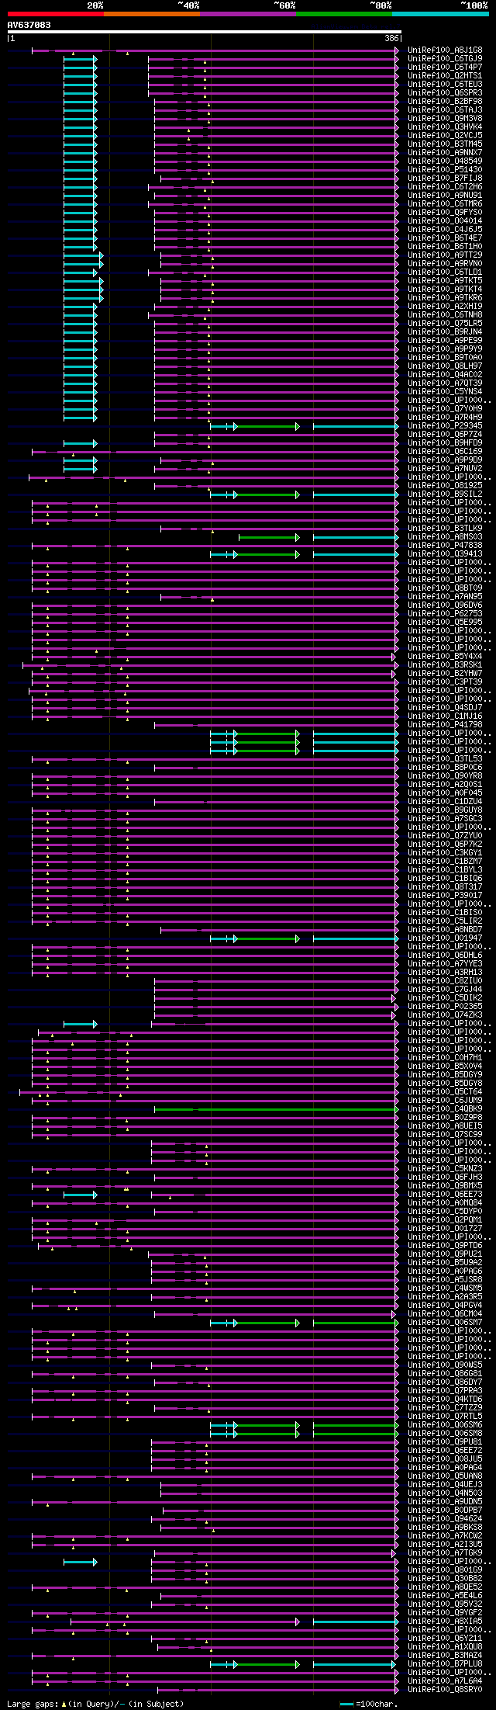Select the label UniRef100_Q39413
The height and width of the screenshot is (1710, 496).
point(445,553)
